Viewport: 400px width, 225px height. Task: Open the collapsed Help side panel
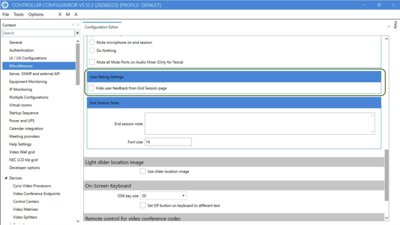(395, 25)
